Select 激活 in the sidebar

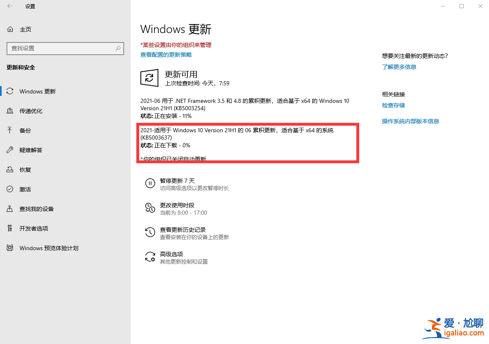(x=25, y=189)
